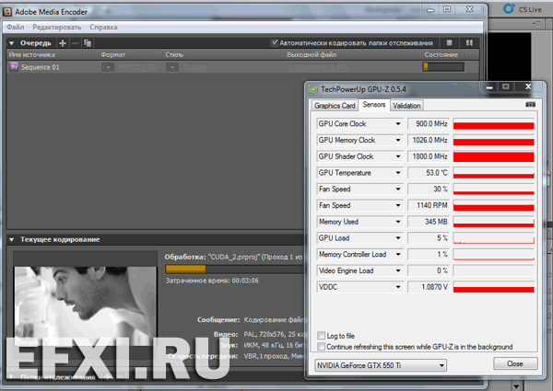
Task: Select the Sequence 01 queue row name
Action: pyautogui.click(x=40, y=67)
